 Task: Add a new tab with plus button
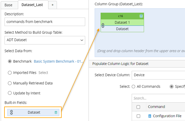pyautogui.click(x=52, y=5)
